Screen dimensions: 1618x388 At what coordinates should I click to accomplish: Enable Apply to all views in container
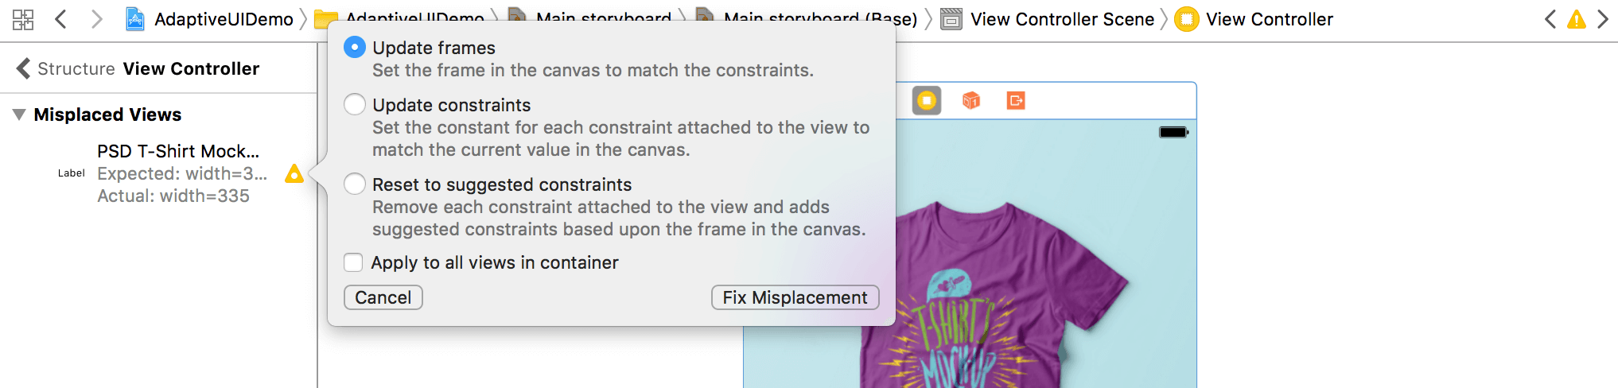[x=353, y=262]
